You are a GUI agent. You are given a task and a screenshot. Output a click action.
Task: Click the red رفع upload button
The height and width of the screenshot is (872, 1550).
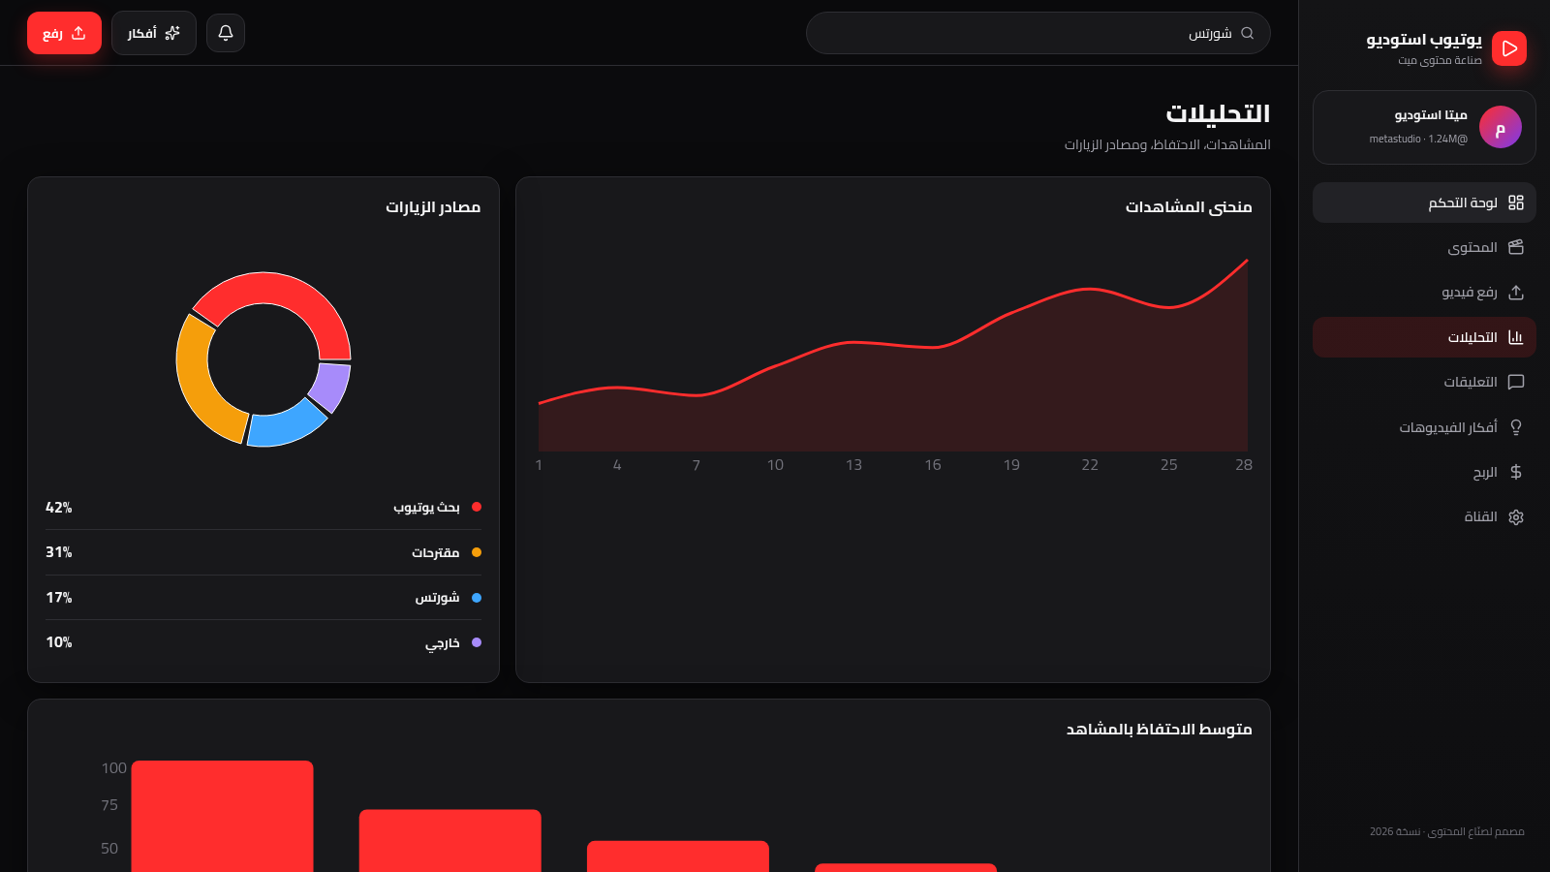point(64,33)
